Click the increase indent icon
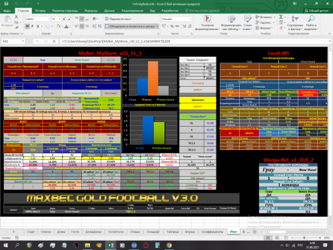Viewport: 333px width, 250px height. tap(100, 26)
